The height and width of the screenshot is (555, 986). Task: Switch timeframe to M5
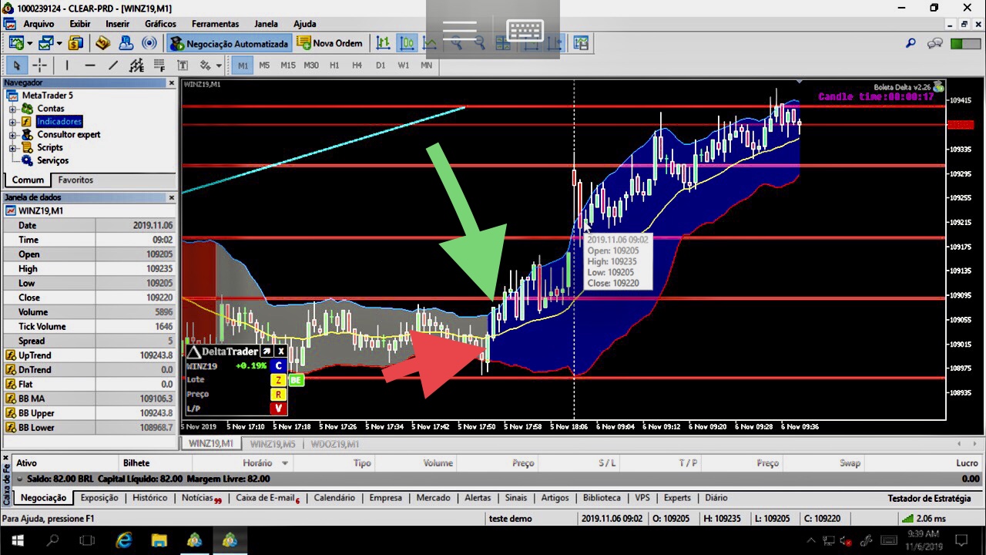[x=265, y=66]
